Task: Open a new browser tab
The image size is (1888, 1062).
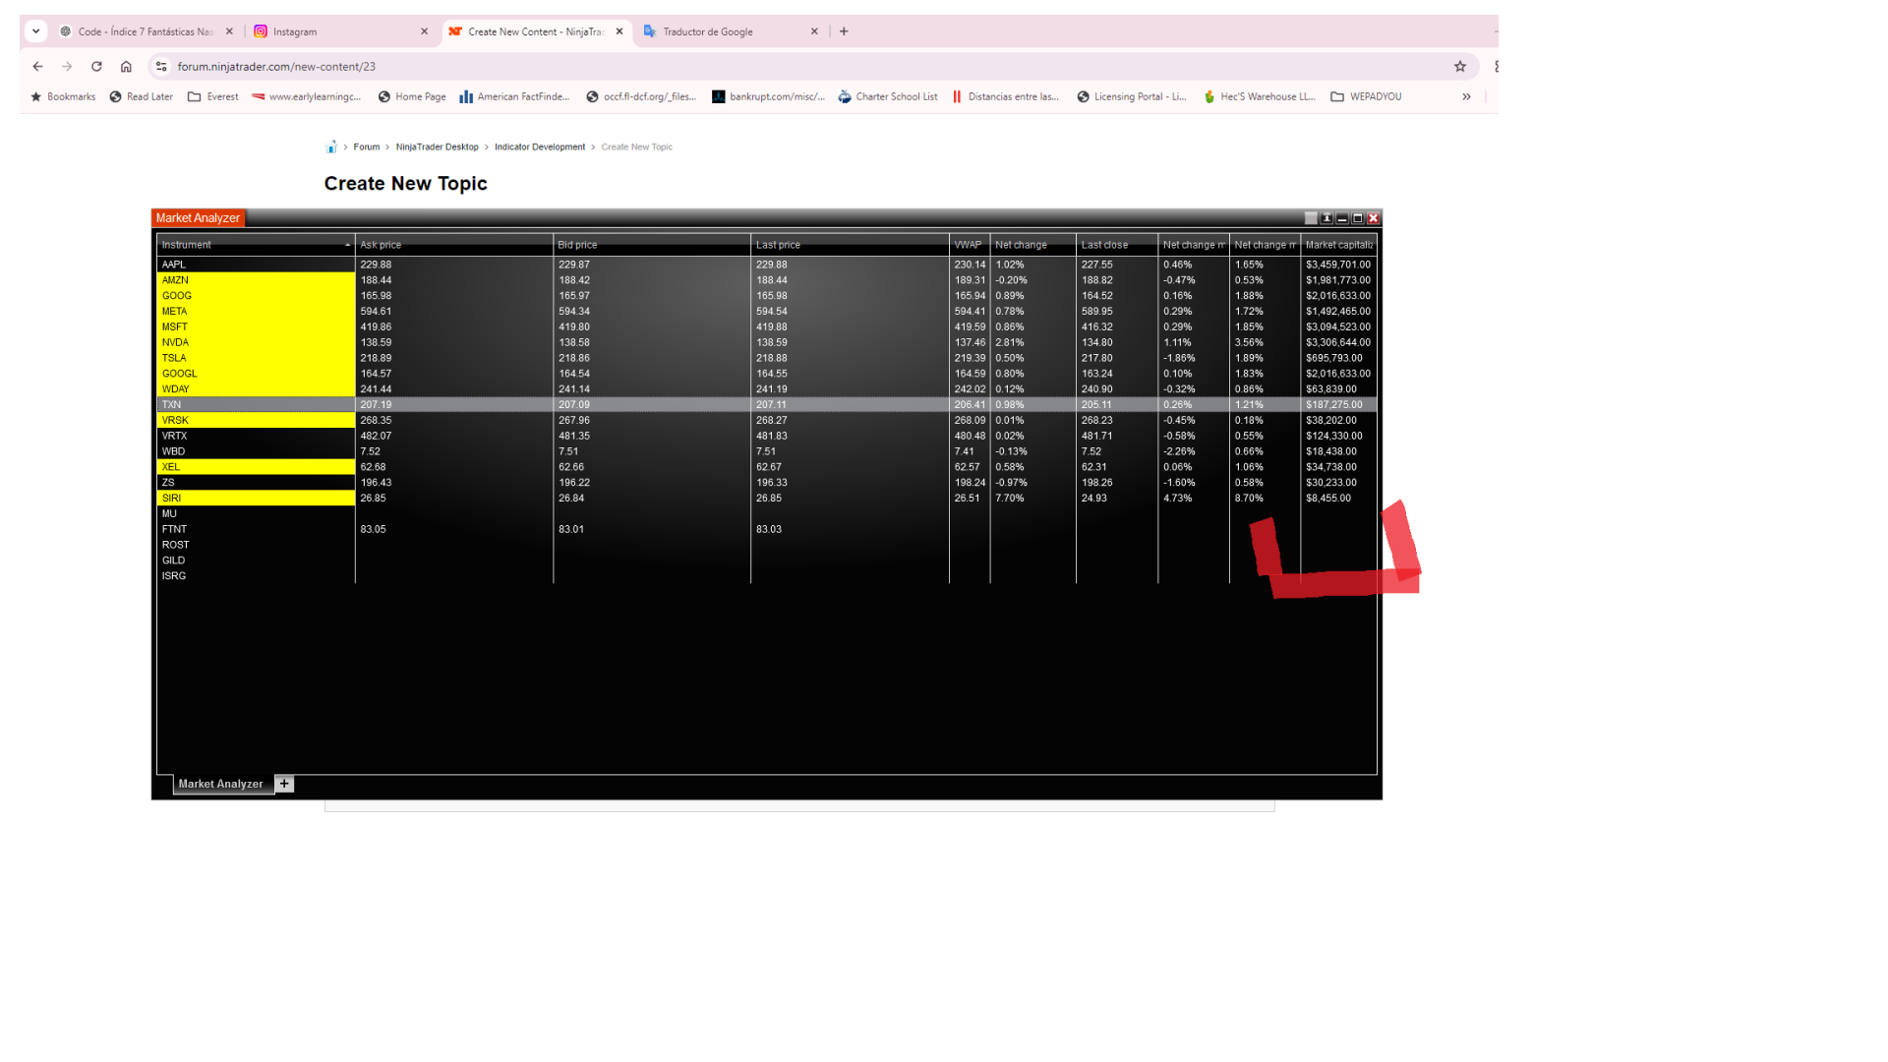Action: pos(844,31)
